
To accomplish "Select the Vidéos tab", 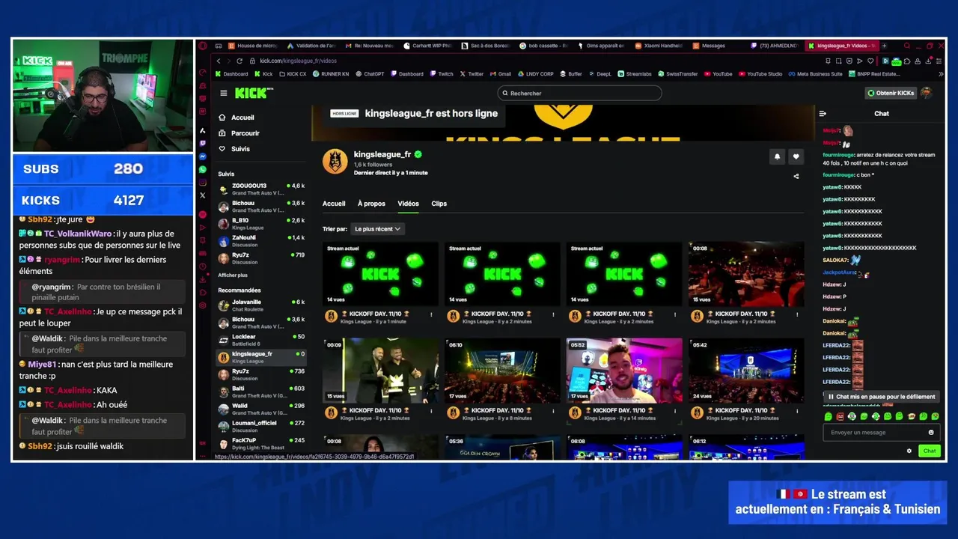I will [x=408, y=204].
